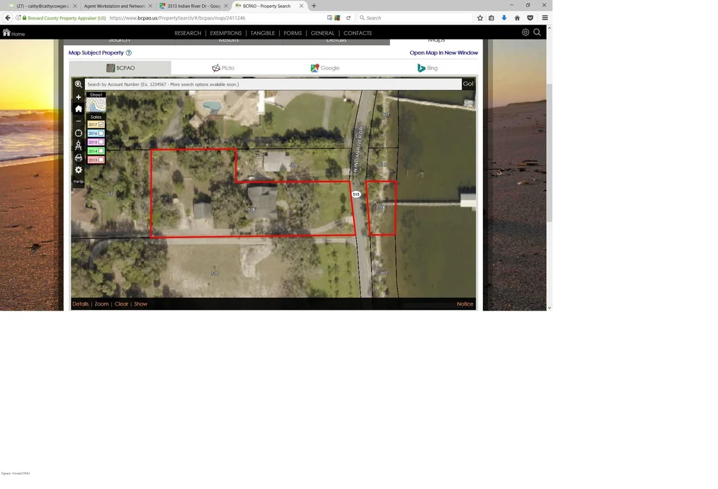Select the Street basemap thumbnail

coord(96,104)
